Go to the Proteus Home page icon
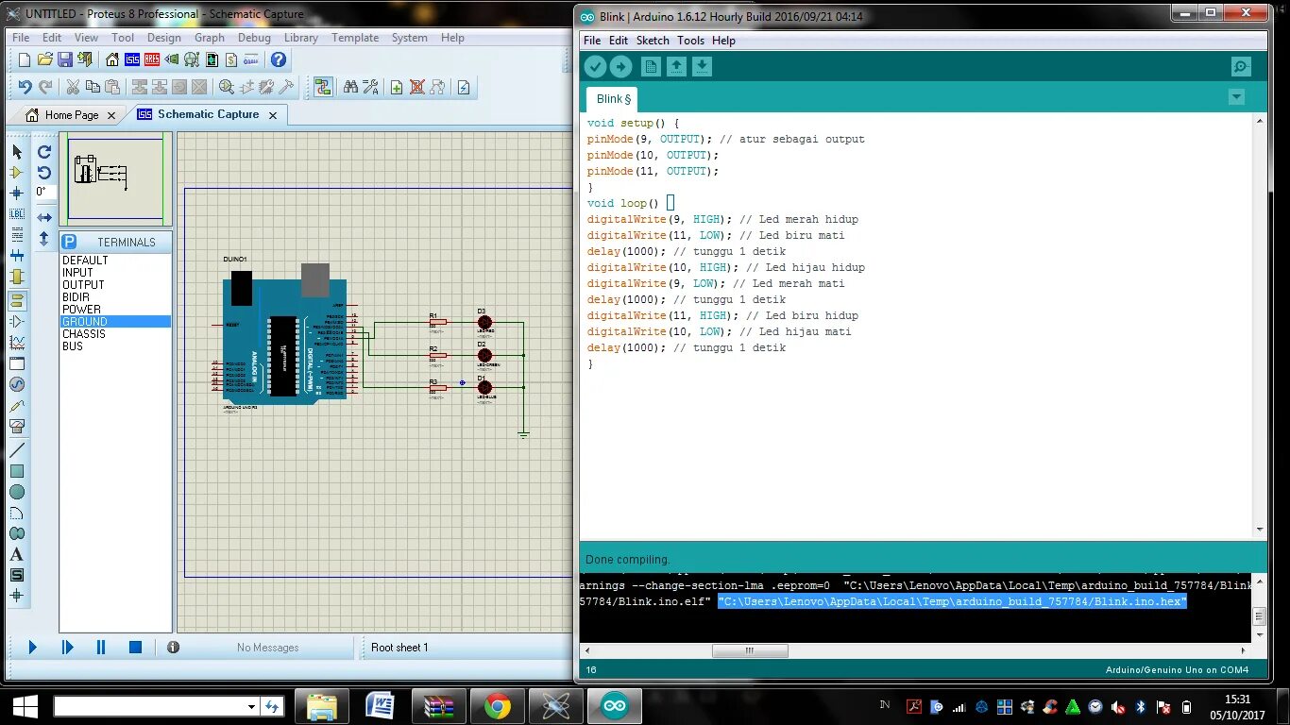The image size is (1290, 725). (112, 59)
